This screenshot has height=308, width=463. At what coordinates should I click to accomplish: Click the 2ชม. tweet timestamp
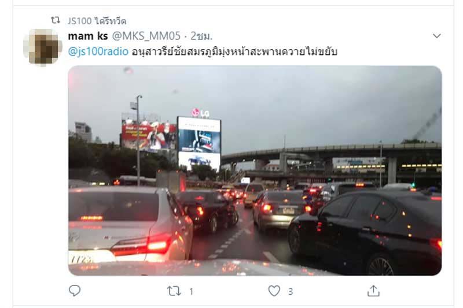tap(201, 36)
